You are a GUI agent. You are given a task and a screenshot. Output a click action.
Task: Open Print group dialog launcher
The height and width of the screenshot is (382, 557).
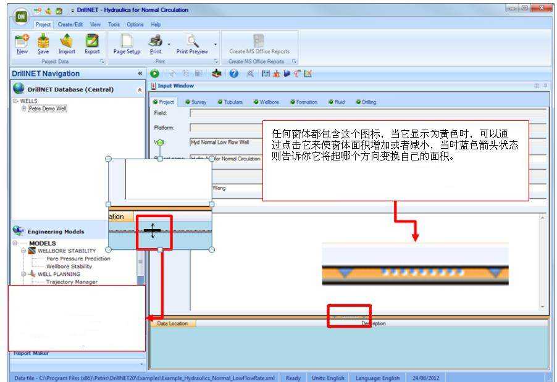pyautogui.click(x=216, y=62)
